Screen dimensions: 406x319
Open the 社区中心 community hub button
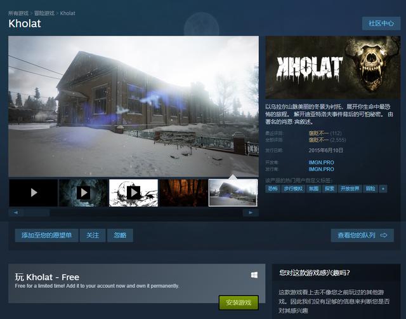[x=381, y=24]
